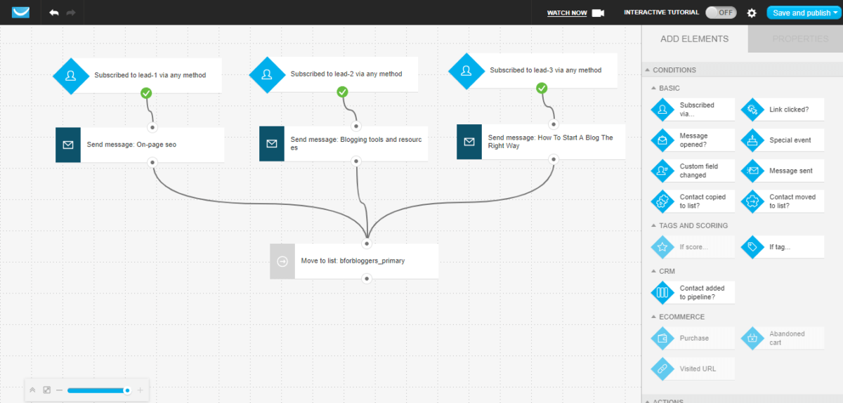Screen dimensions: 843x403
Task: Select the Subscribed via condition icon
Action: pyautogui.click(x=662, y=110)
